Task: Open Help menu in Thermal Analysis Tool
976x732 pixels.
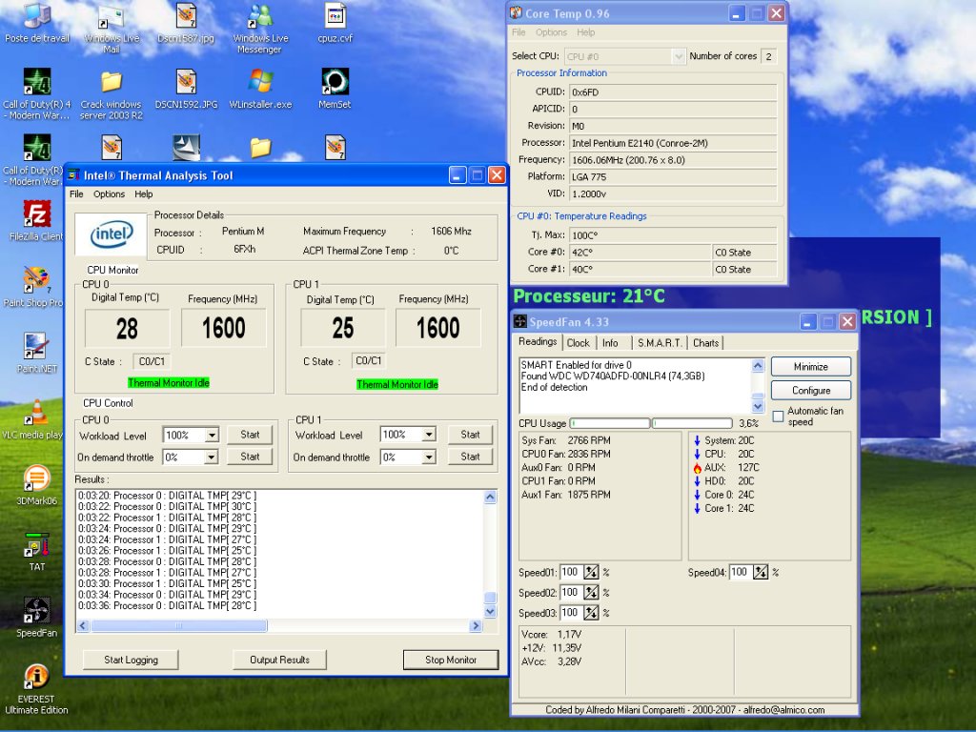Action: click(144, 194)
